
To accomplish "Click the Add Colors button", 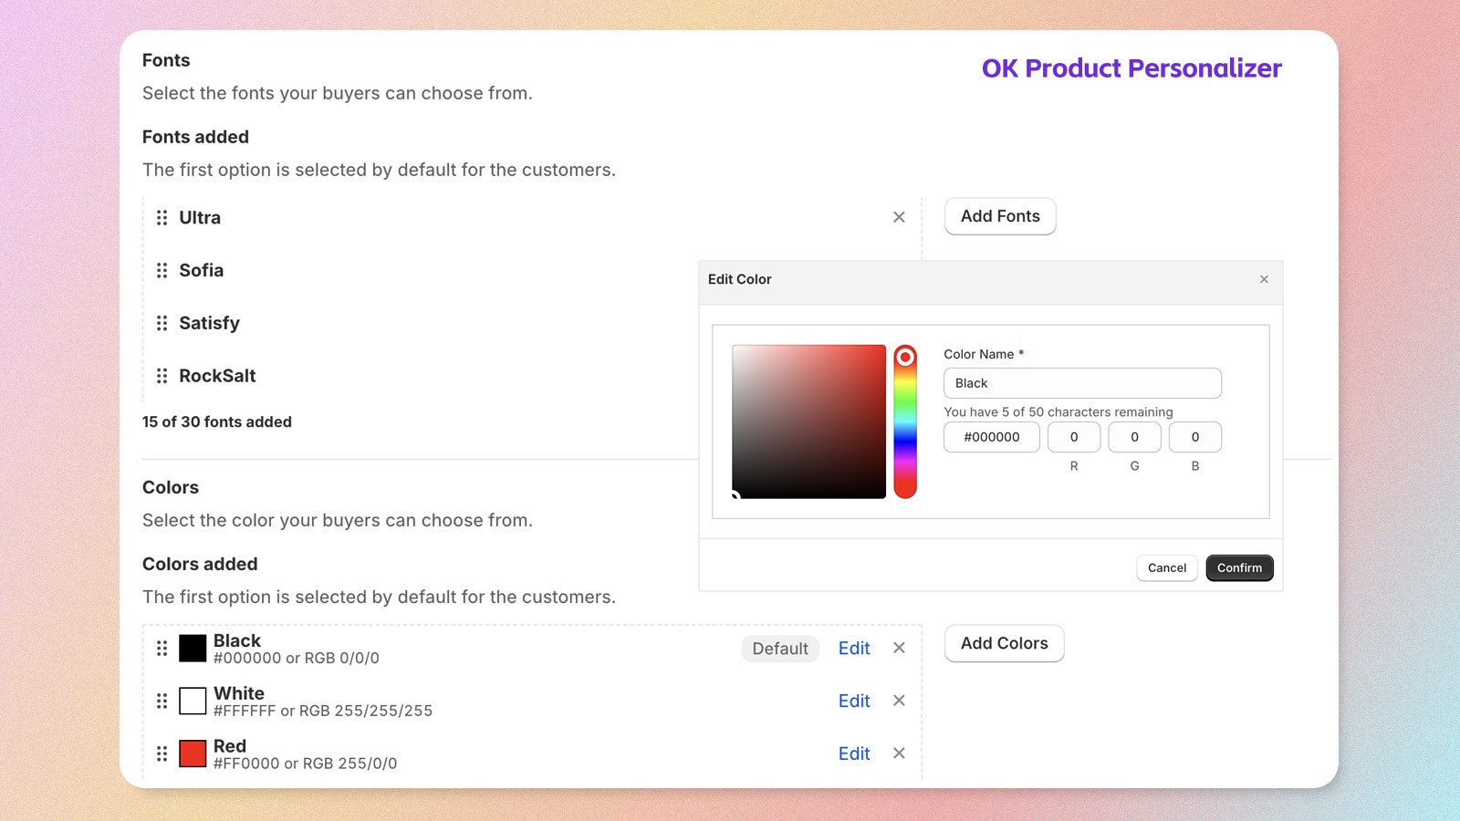I will click(1004, 643).
